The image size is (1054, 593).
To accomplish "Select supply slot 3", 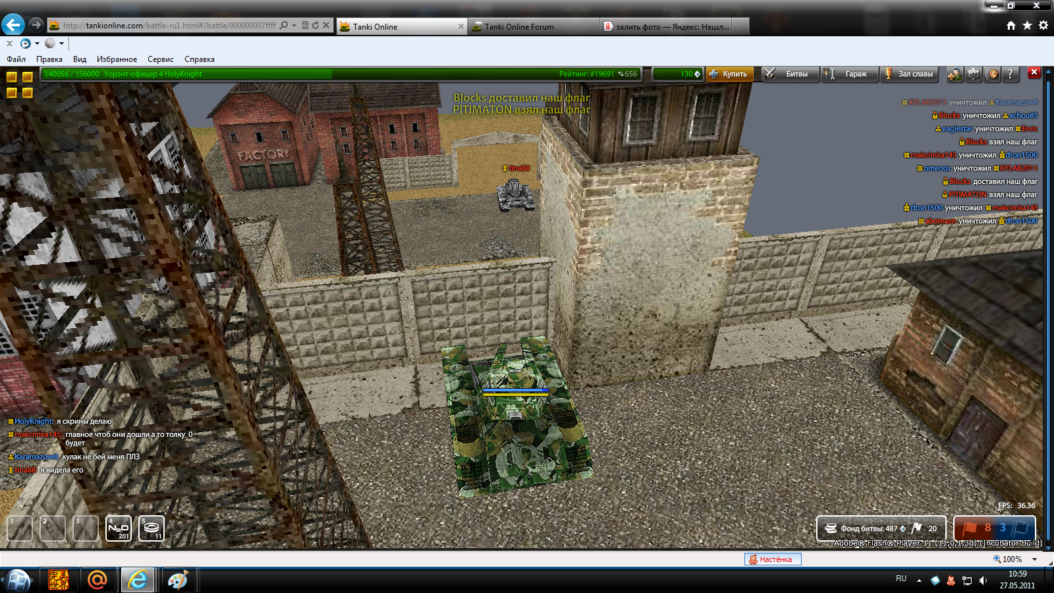I will point(86,528).
